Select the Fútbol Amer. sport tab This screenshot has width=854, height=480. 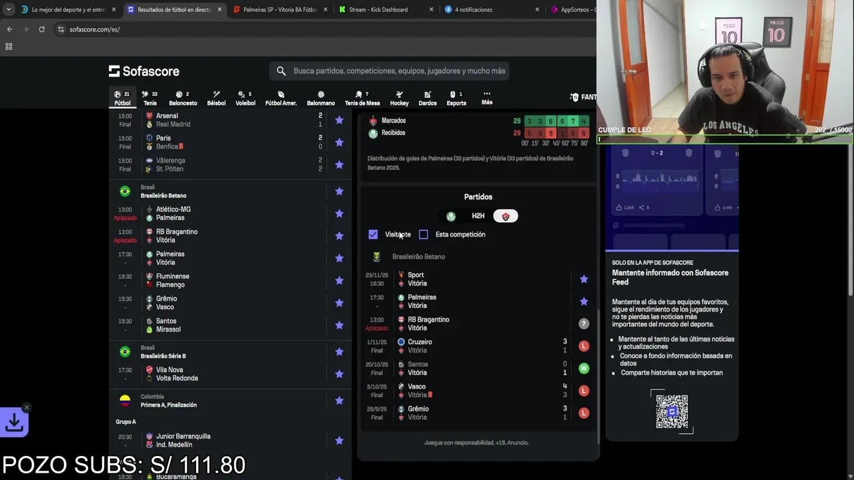pos(281,98)
